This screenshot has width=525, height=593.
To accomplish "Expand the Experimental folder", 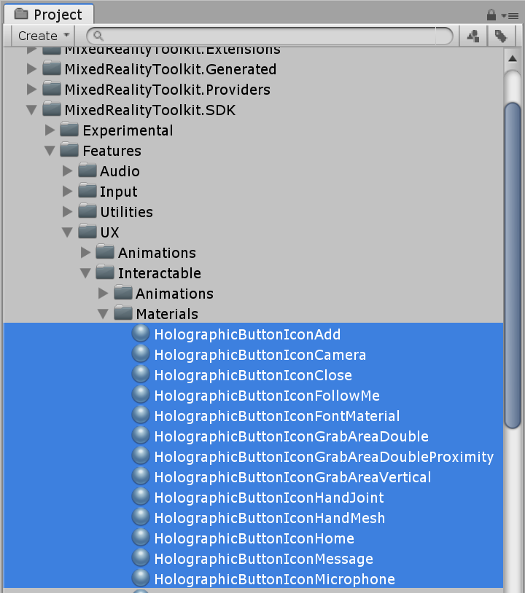I will tap(50, 130).
